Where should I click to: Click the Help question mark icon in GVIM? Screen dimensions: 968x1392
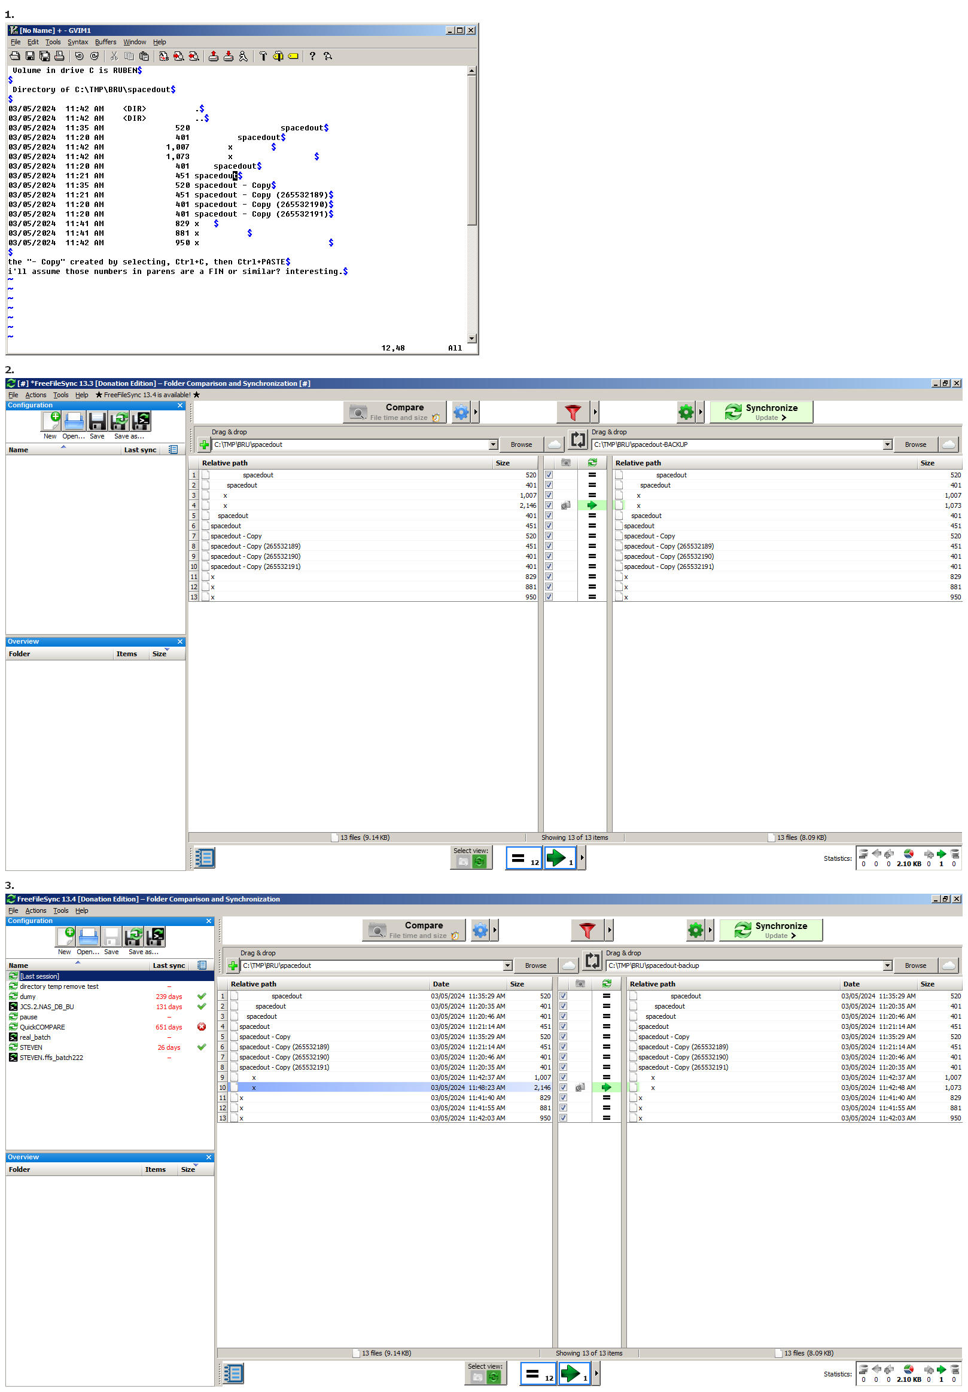312,56
